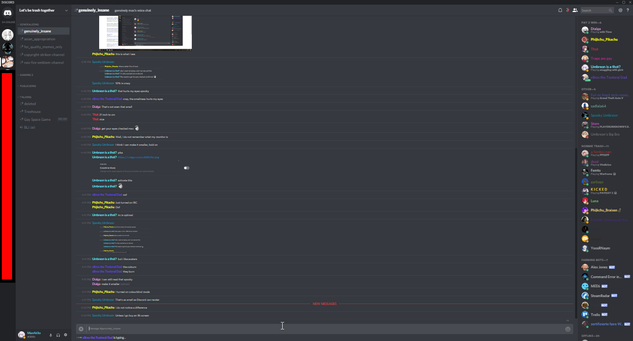The width and height of the screenshot is (633, 341).
Task: Open recent mentions @ icon
Action: pos(620,10)
